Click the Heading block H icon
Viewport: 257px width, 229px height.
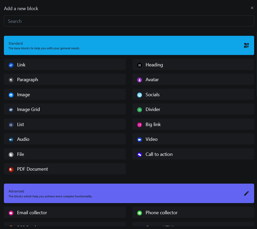[139, 65]
